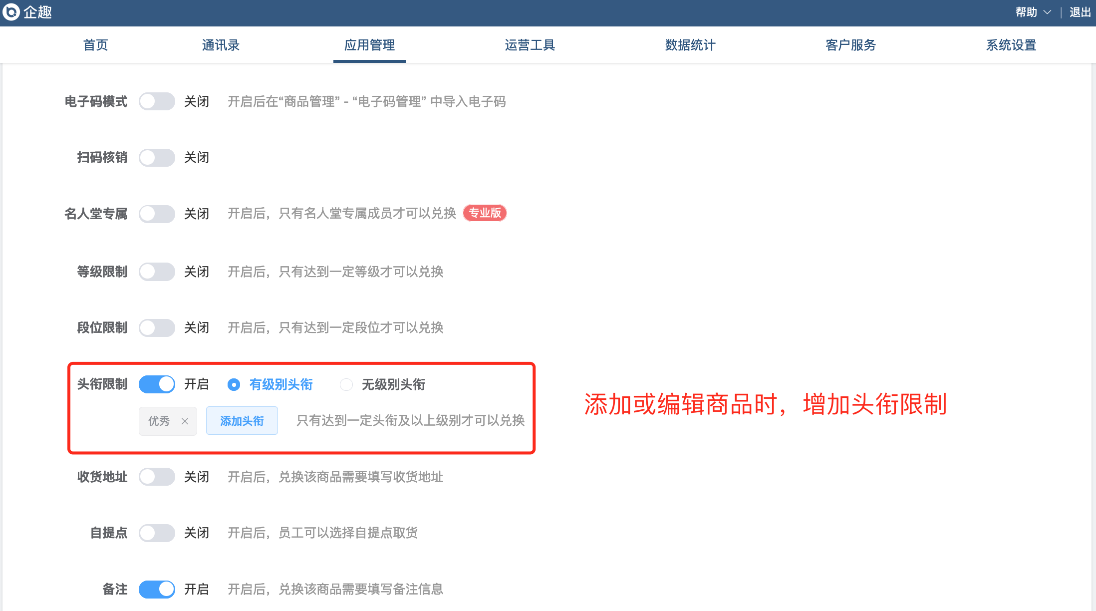This screenshot has width=1096, height=611.
Task: Click the 专业版 badge
Action: tap(485, 213)
